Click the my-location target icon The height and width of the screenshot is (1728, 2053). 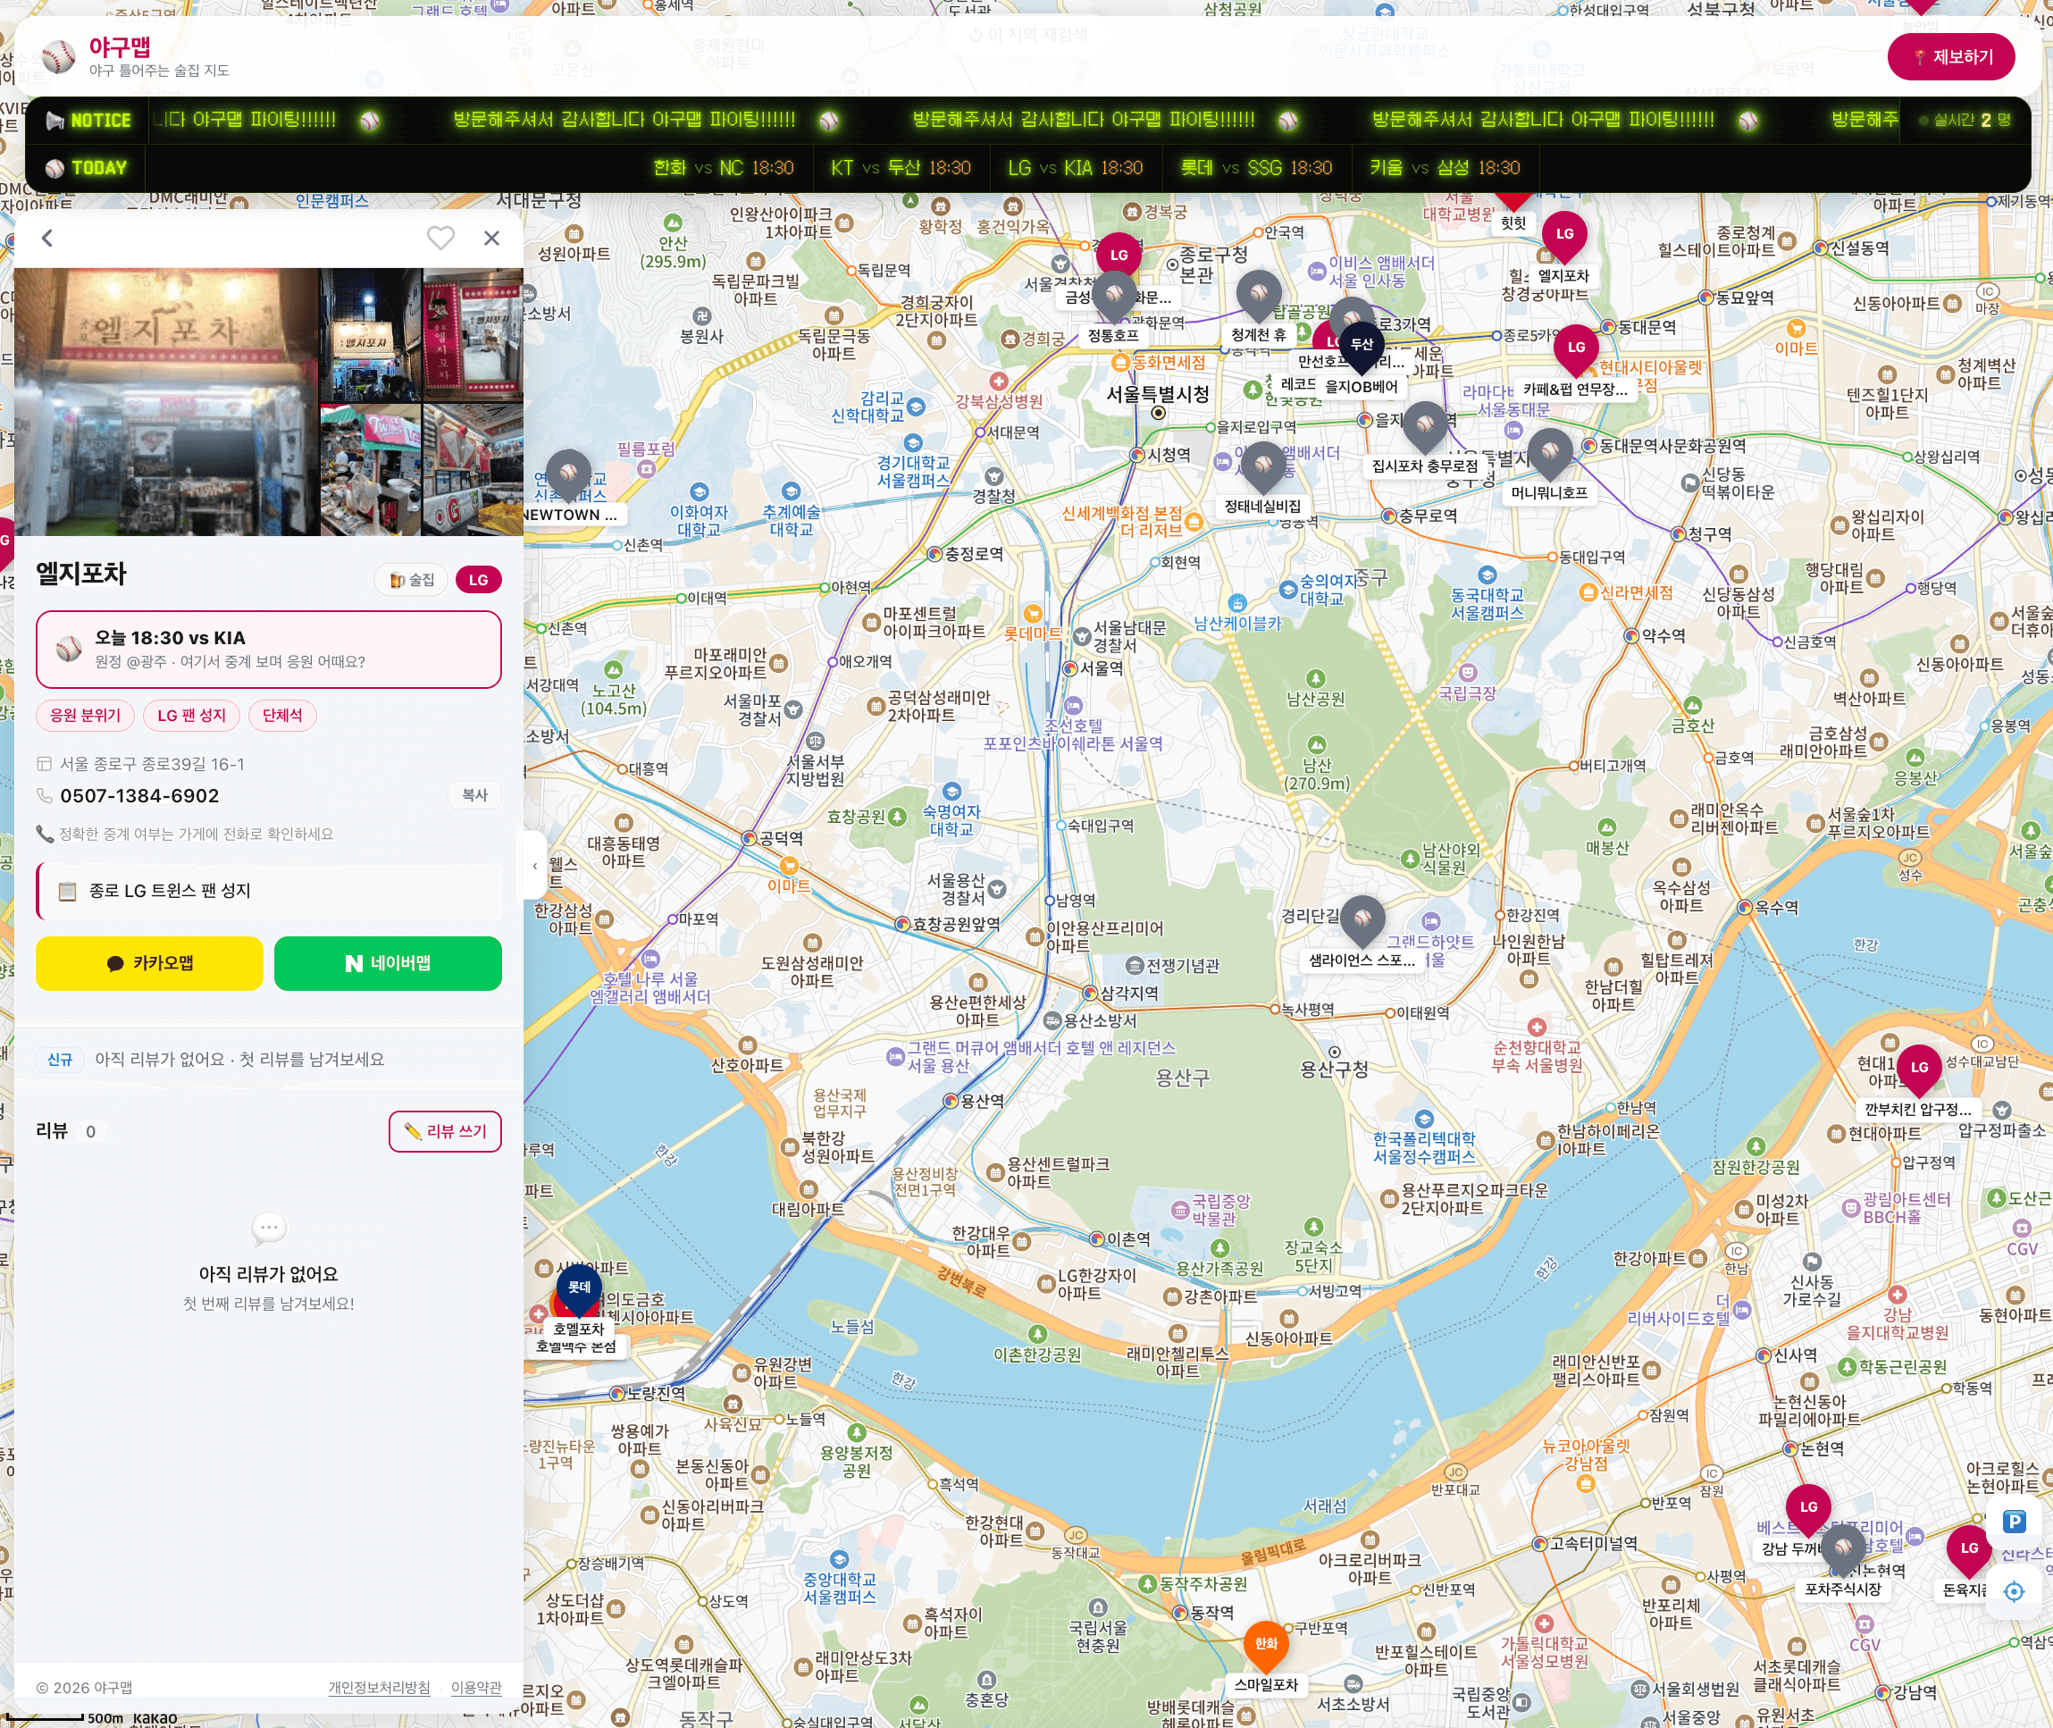point(2014,1591)
